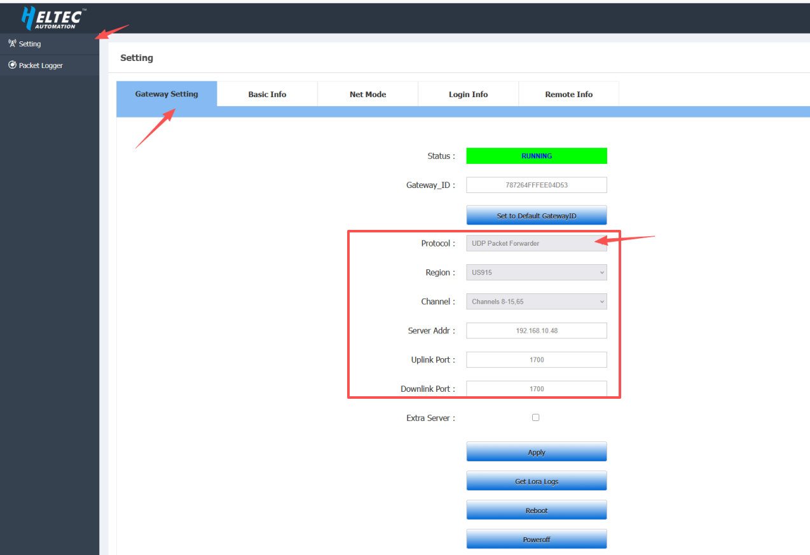
Task: Open the Channel selection dropdown
Action: (x=536, y=302)
